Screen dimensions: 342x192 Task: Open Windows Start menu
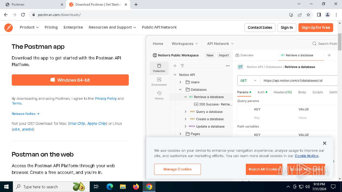pos(6,187)
